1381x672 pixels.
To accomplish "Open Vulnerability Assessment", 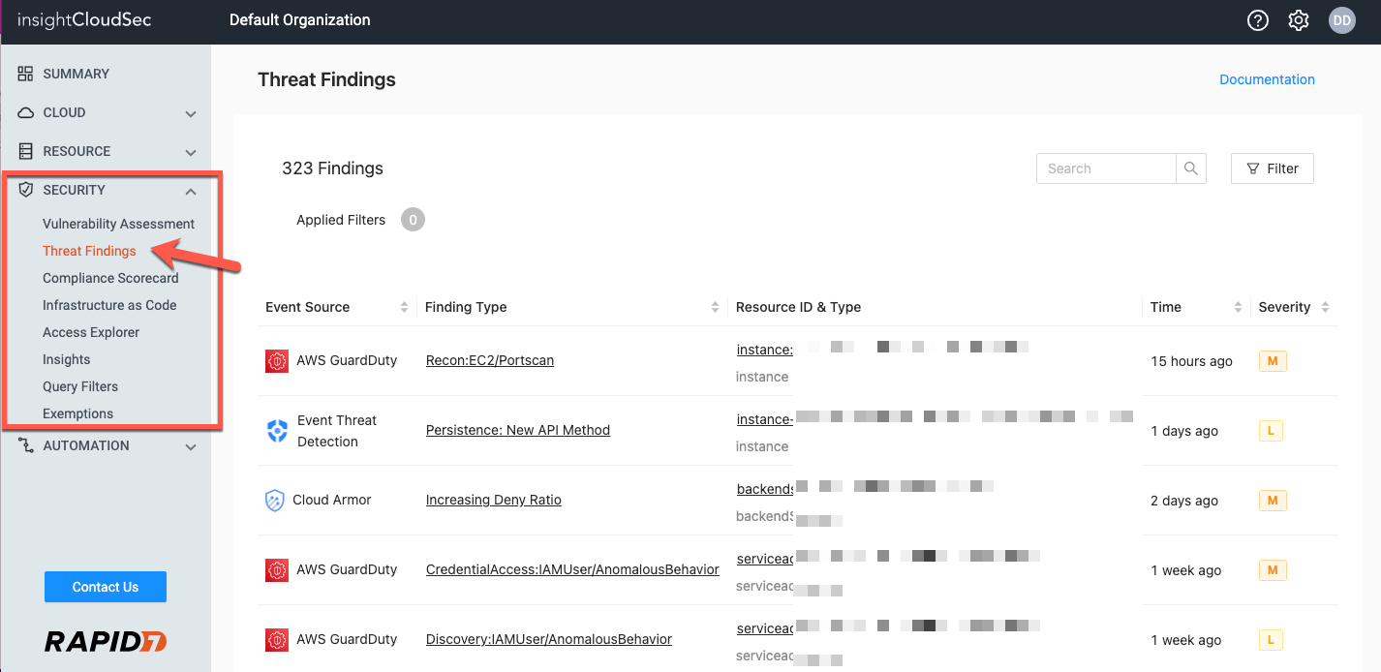I will coord(118,224).
